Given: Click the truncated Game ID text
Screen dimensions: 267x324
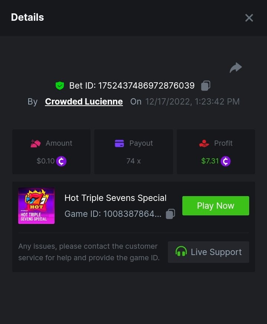Looking at the screenshot, I should (x=113, y=214).
